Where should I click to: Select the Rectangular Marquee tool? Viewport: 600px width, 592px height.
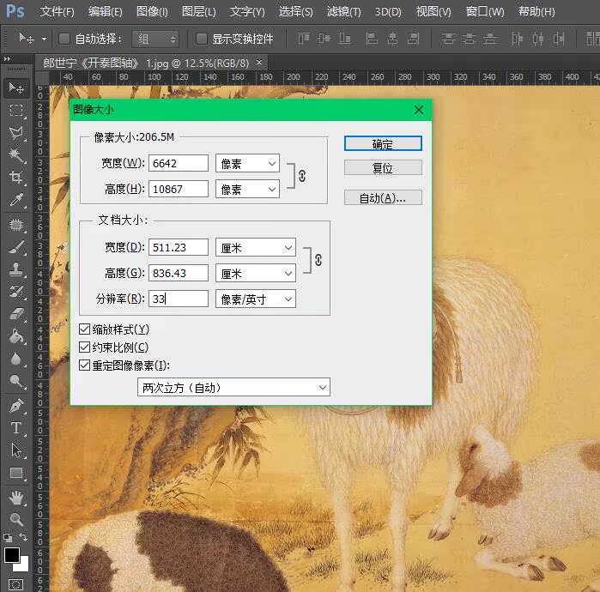coord(16,111)
